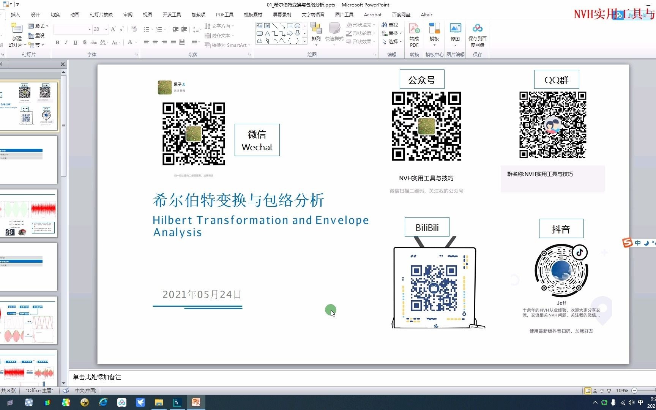
Task: Open Internet Explorer from taskbar
Action: [x=103, y=402]
